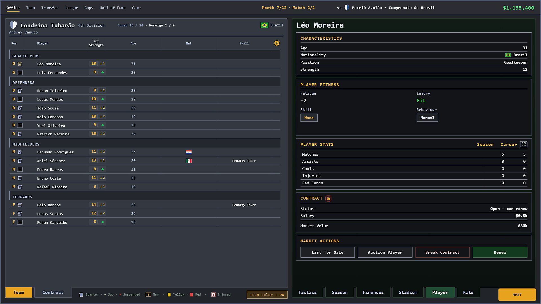The height and width of the screenshot is (304, 541).
Task: Expand player stats with the fullscreen icon
Action: (x=524, y=144)
